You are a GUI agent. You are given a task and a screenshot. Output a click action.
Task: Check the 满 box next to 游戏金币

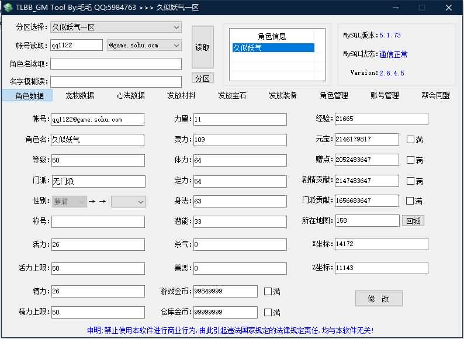point(268,291)
